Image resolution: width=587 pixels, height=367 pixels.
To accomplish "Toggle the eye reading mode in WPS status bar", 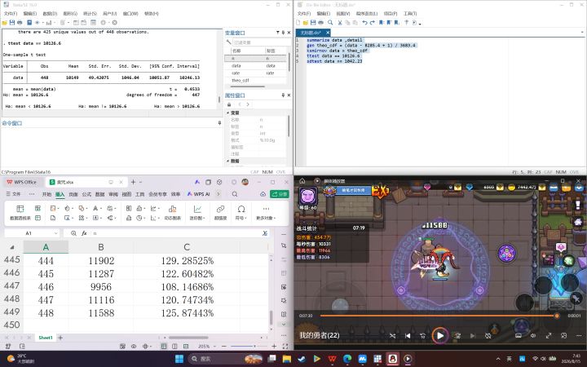I will [x=134, y=347].
